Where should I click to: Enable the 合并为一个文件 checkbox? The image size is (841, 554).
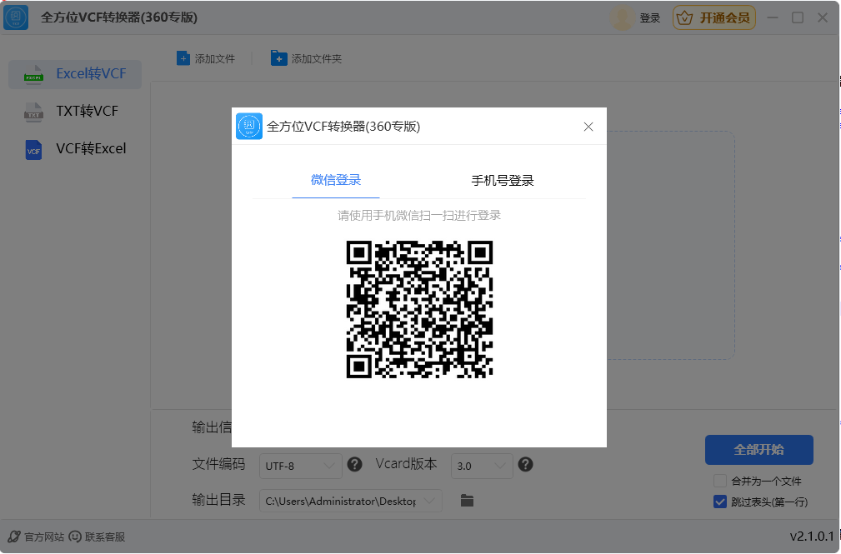point(718,482)
